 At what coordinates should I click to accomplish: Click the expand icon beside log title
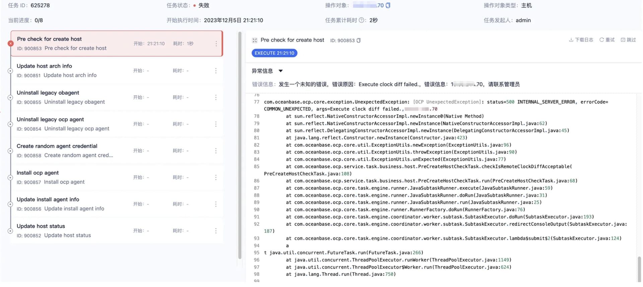(255, 40)
